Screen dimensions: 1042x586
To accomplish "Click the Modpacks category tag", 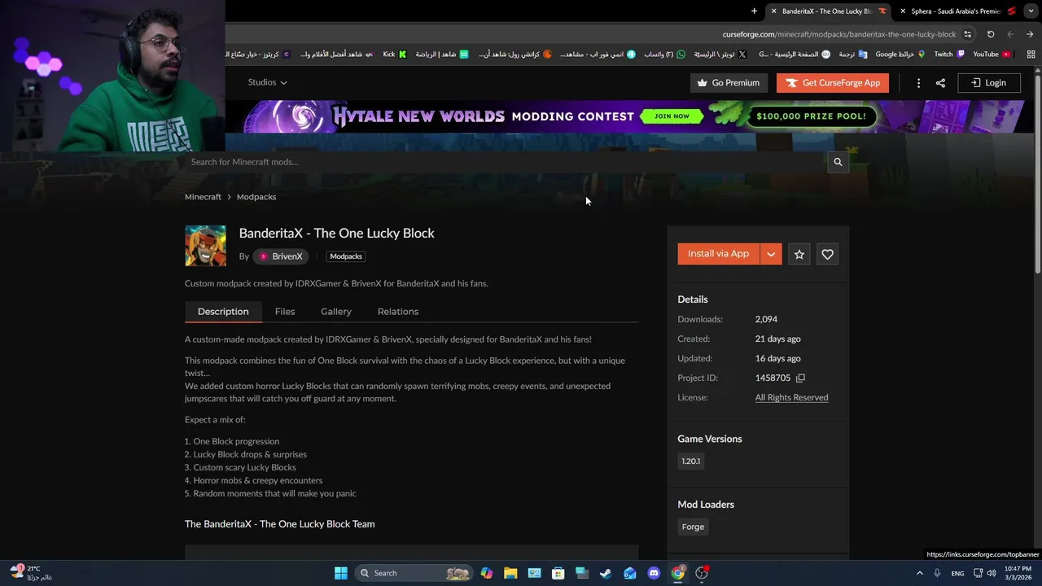I will 346,256.
